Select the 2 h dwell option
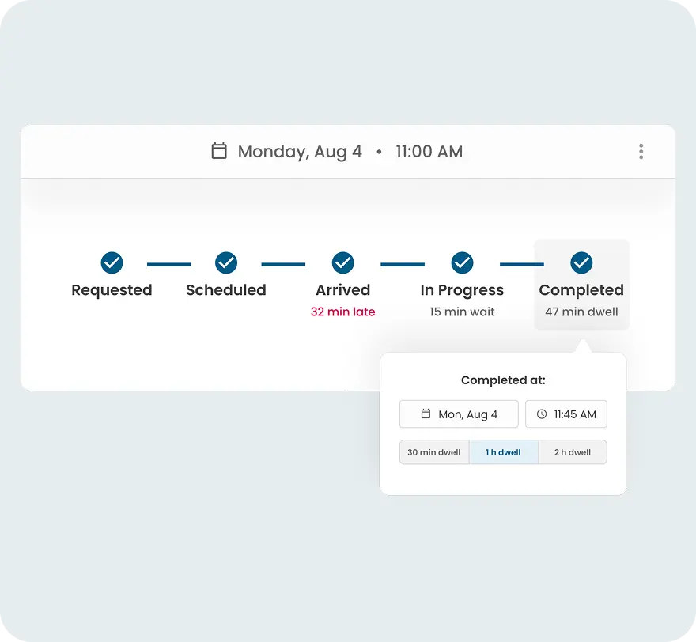The width and height of the screenshot is (696, 642). pyautogui.click(x=573, y=452)
